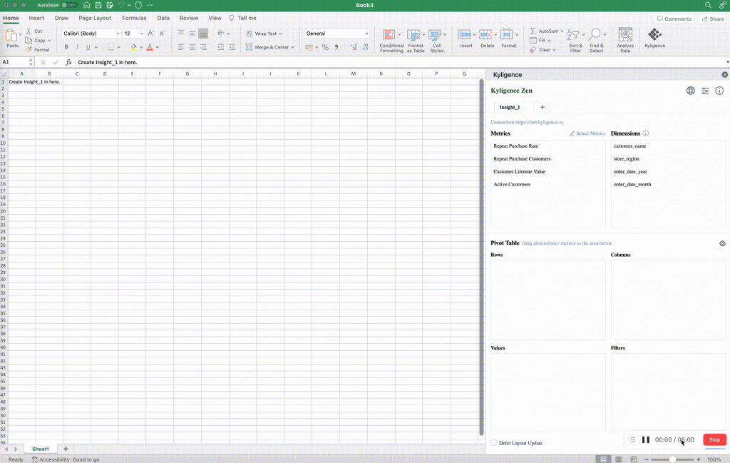This screenshot has height=463, width=730.
Task: Expand the formula bar
Action: pos(727,62)
